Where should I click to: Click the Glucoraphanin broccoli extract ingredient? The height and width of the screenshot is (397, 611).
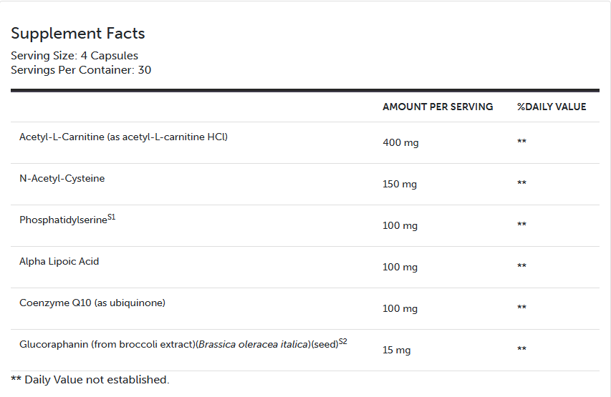[107, 344]
